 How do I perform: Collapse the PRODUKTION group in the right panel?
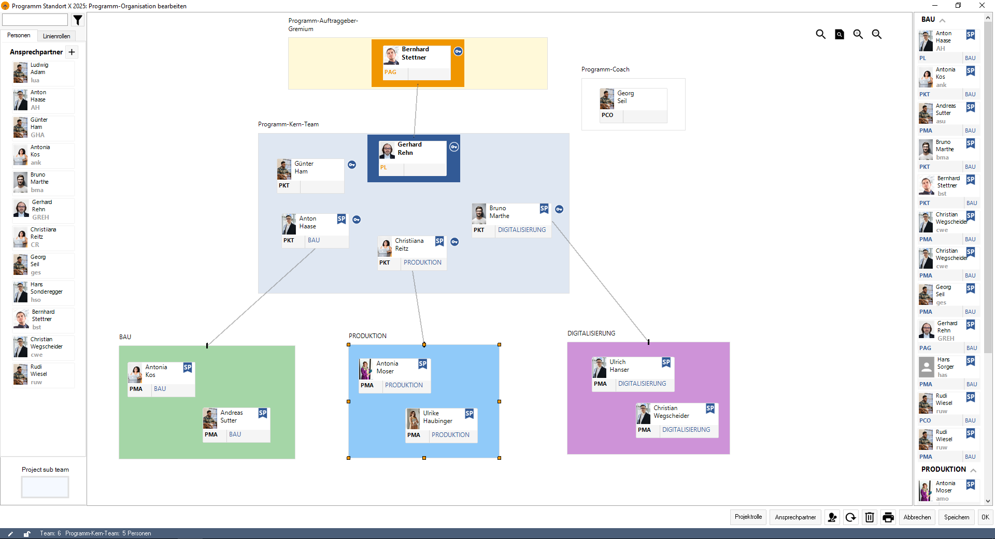[973, 470]
